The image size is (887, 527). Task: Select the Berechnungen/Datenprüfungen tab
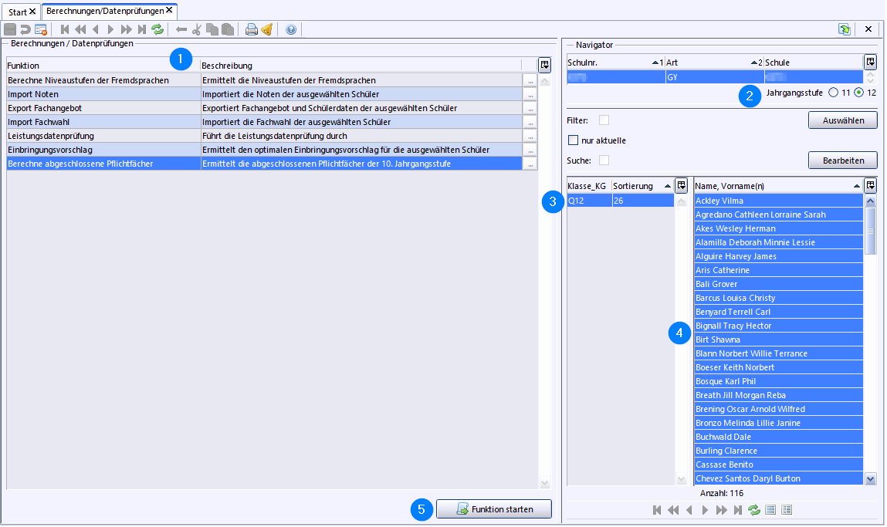point(105,11)
